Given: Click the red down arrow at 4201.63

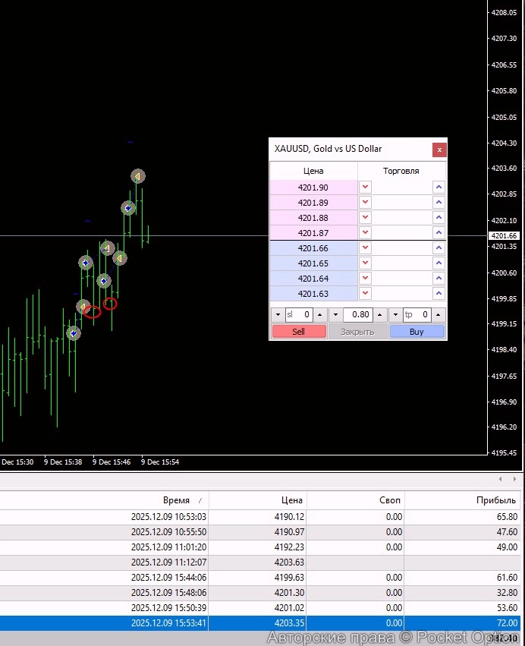Looking at the screenshot, I should tap(366, 294).
